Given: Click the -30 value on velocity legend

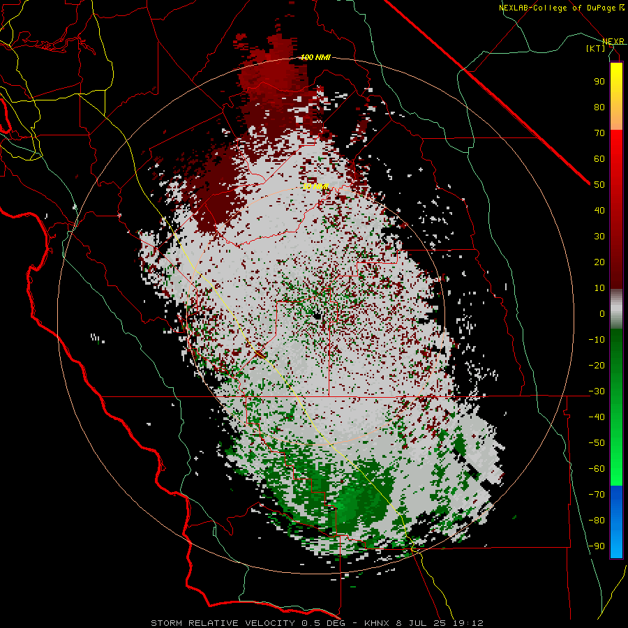Looking at the screenshot, I should click(x=597, y=391).
